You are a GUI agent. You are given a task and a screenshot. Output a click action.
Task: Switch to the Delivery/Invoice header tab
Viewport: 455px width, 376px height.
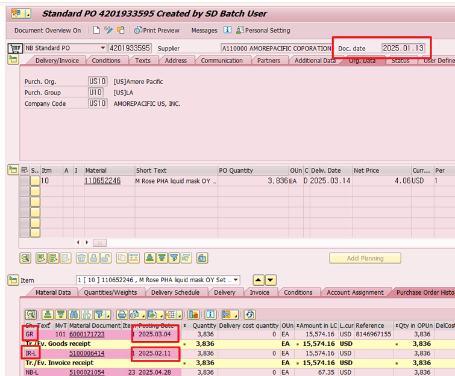coord(57,61)
